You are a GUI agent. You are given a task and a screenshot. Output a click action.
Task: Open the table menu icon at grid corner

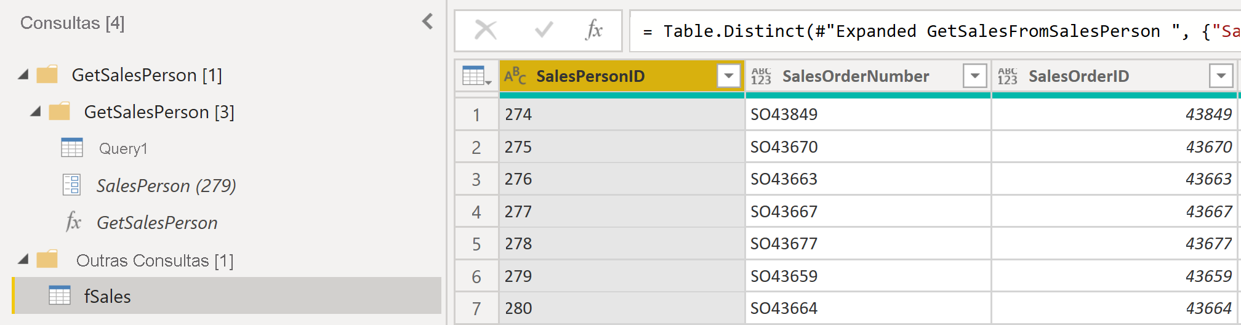(x=476, y=76)
